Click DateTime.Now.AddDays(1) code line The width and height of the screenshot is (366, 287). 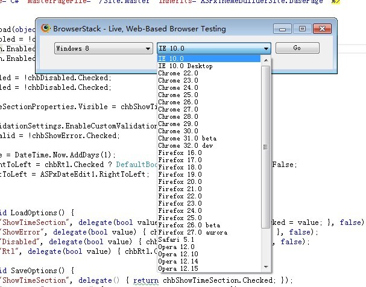pos(65,155)
